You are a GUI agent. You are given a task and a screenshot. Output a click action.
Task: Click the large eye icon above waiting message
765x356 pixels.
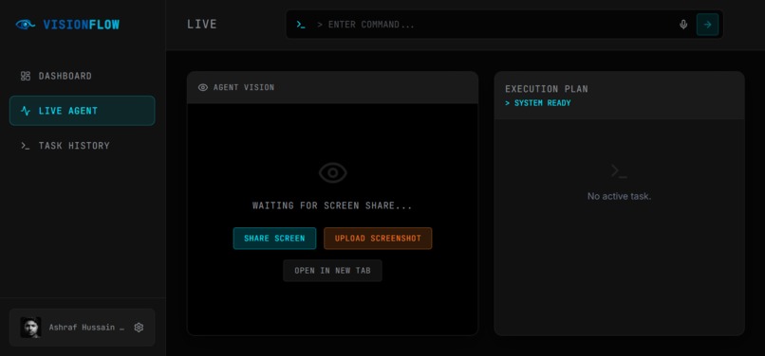(333, 173)
